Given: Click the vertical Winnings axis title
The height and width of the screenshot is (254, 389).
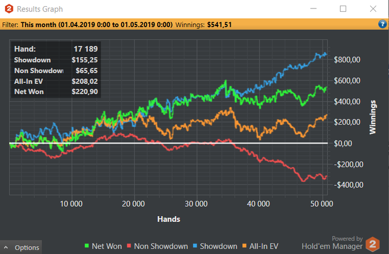Looking at the screenshot, I should pyautogui.click(x=373, y=117).
